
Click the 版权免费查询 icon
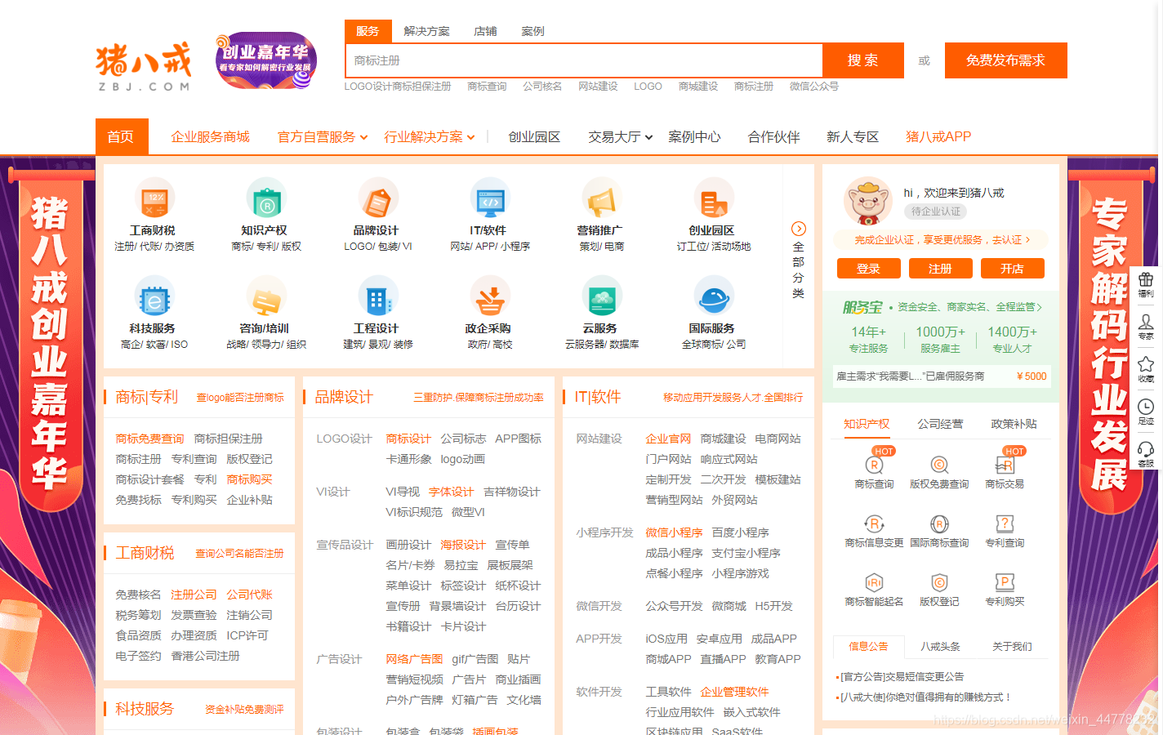tap(939, 465)
